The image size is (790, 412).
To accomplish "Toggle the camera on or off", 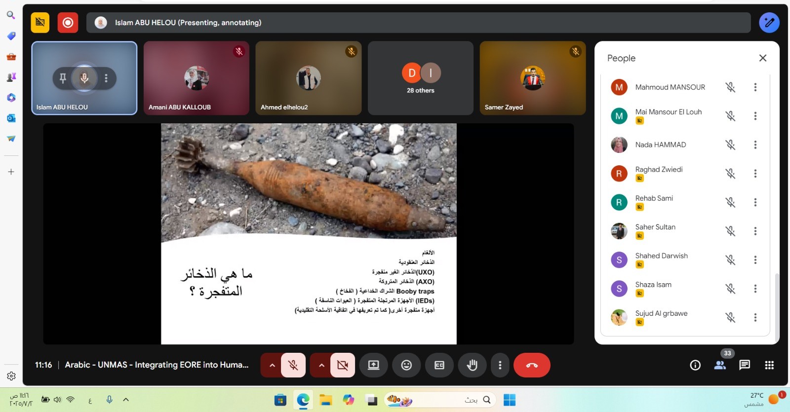I will click(342, 365).
